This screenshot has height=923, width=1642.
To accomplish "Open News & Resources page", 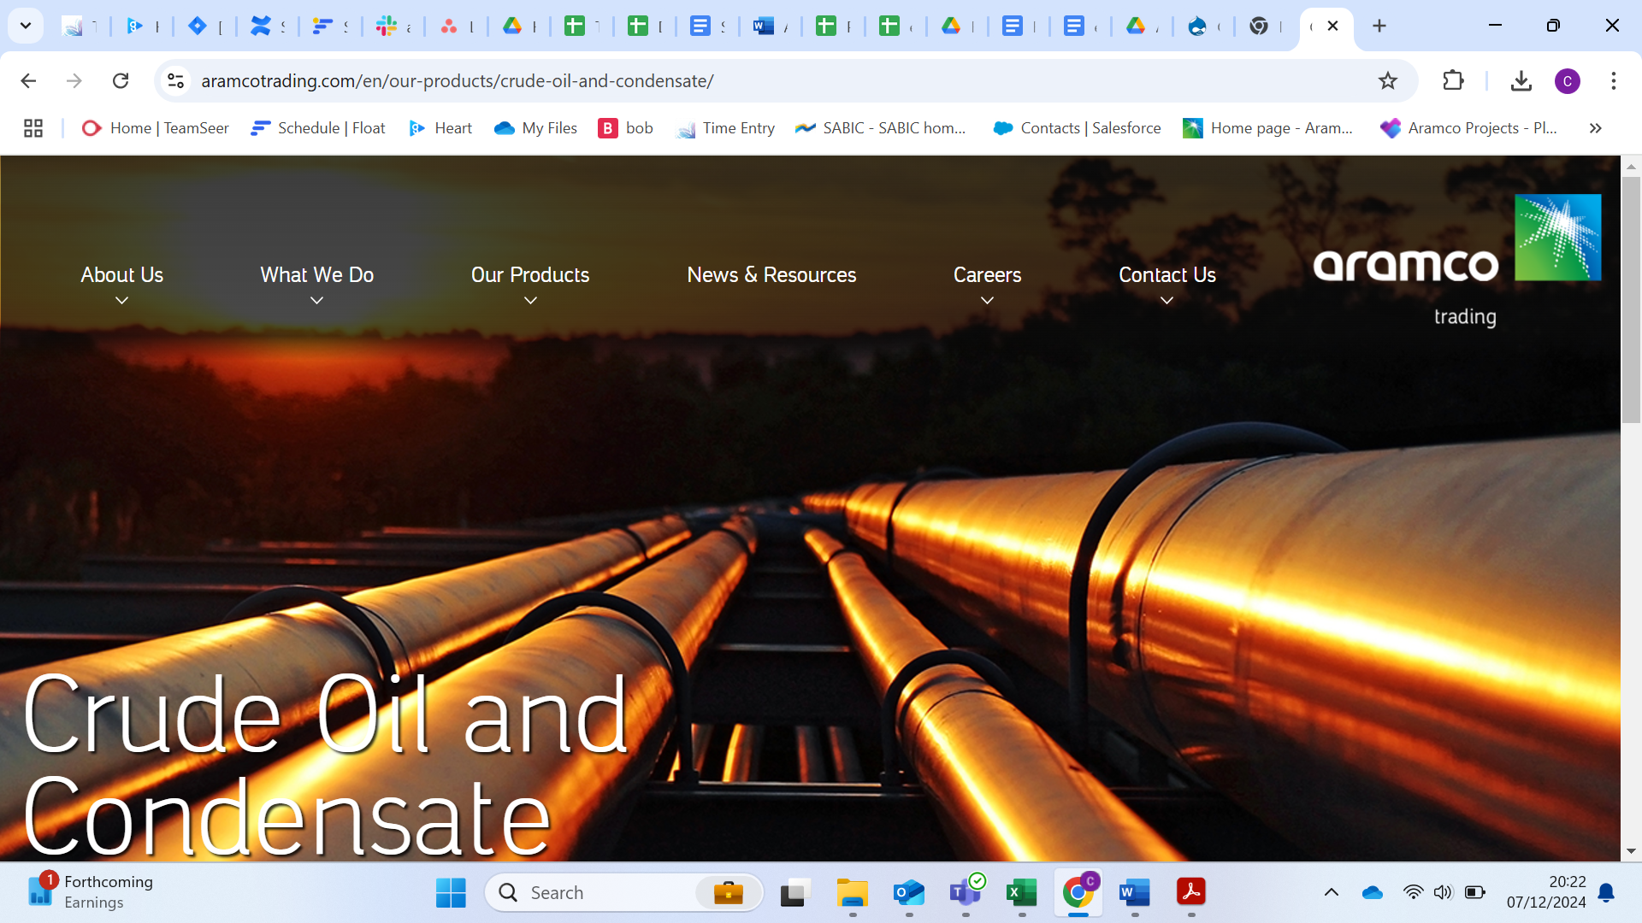I will pos(771,274).
